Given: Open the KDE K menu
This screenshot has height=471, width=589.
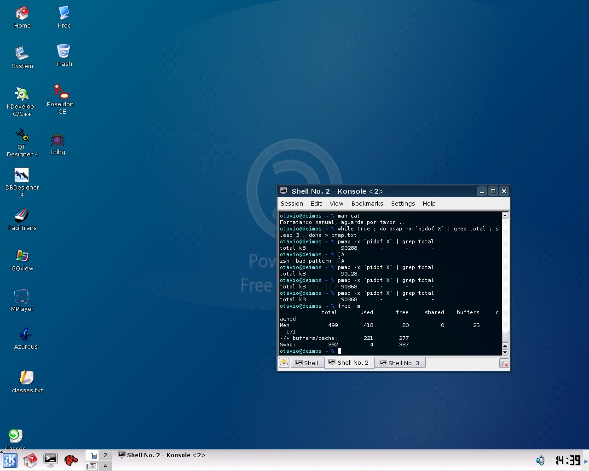Looking at the screenshot, I should point(10,460).
